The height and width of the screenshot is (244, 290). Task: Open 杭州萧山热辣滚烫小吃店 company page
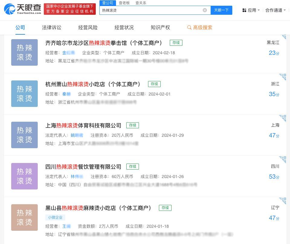[93, 84]
